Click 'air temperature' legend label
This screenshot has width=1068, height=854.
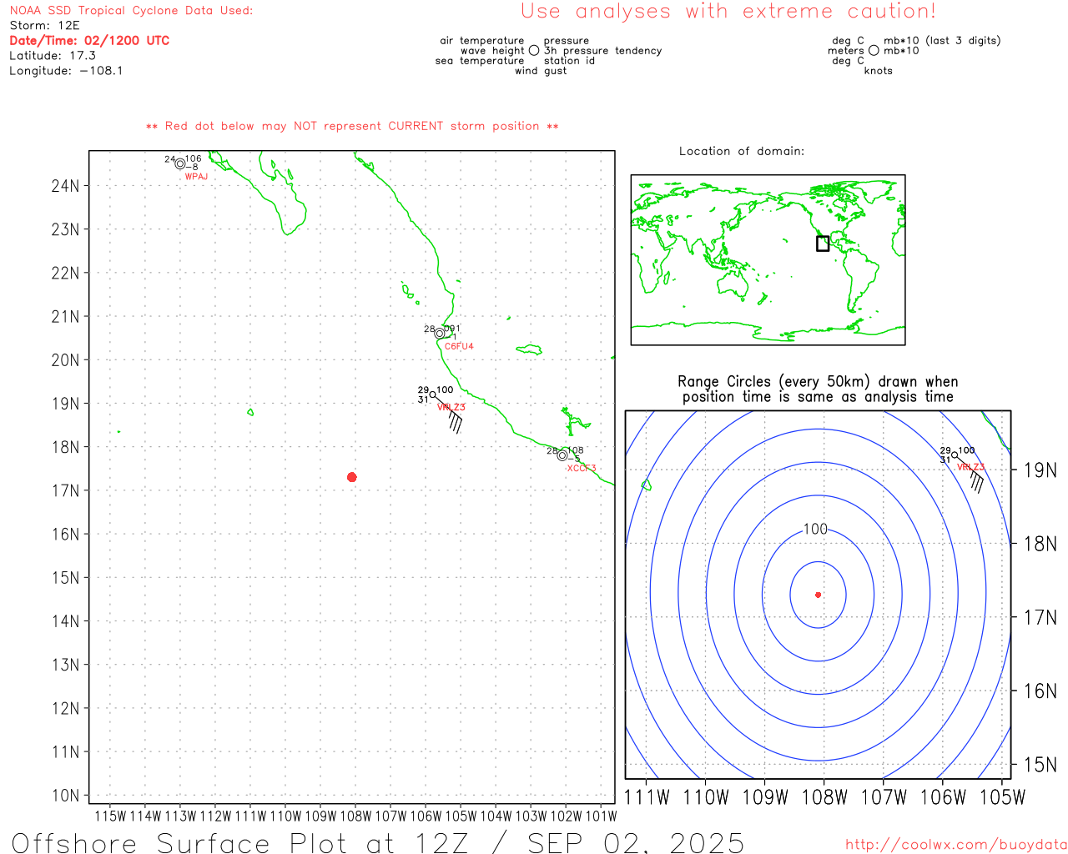point(482,41)
